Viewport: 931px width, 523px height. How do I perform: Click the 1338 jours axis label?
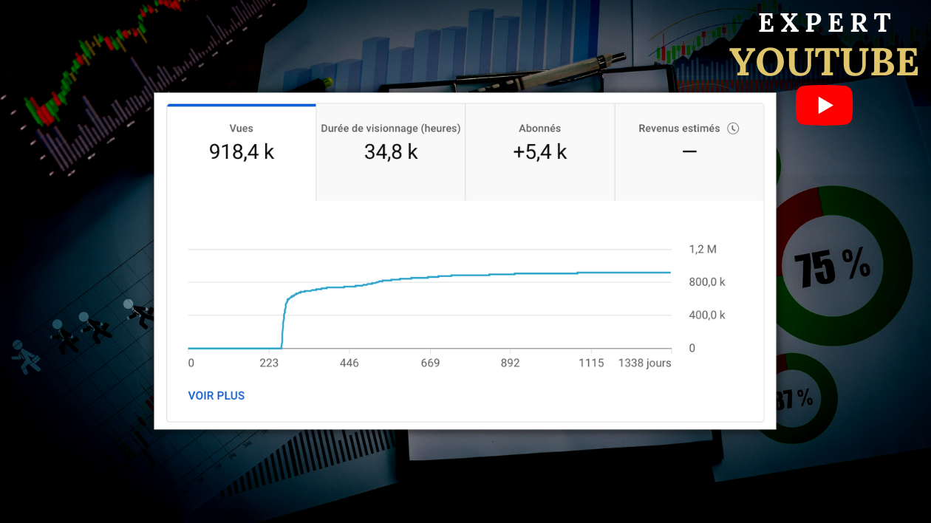[x=645, y=363]
